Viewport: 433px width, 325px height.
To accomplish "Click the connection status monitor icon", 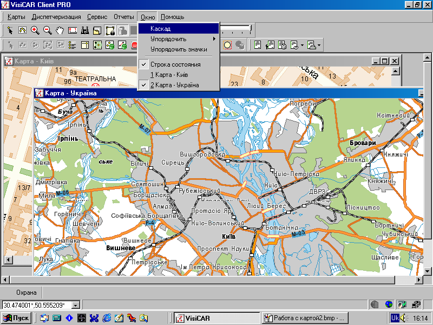I will click(x=402, y=304).
